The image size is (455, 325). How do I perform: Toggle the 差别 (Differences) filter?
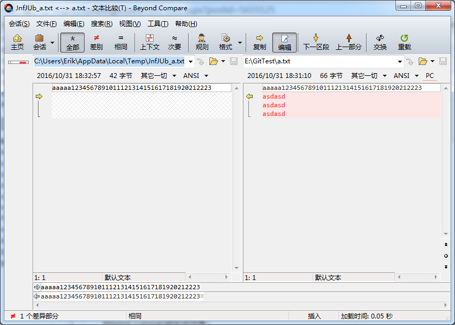click(97, 42)
